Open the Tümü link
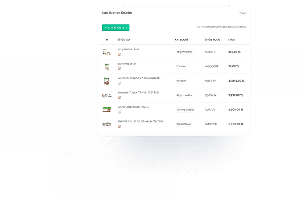The image size is (305, 198). [x=243, y=13]
